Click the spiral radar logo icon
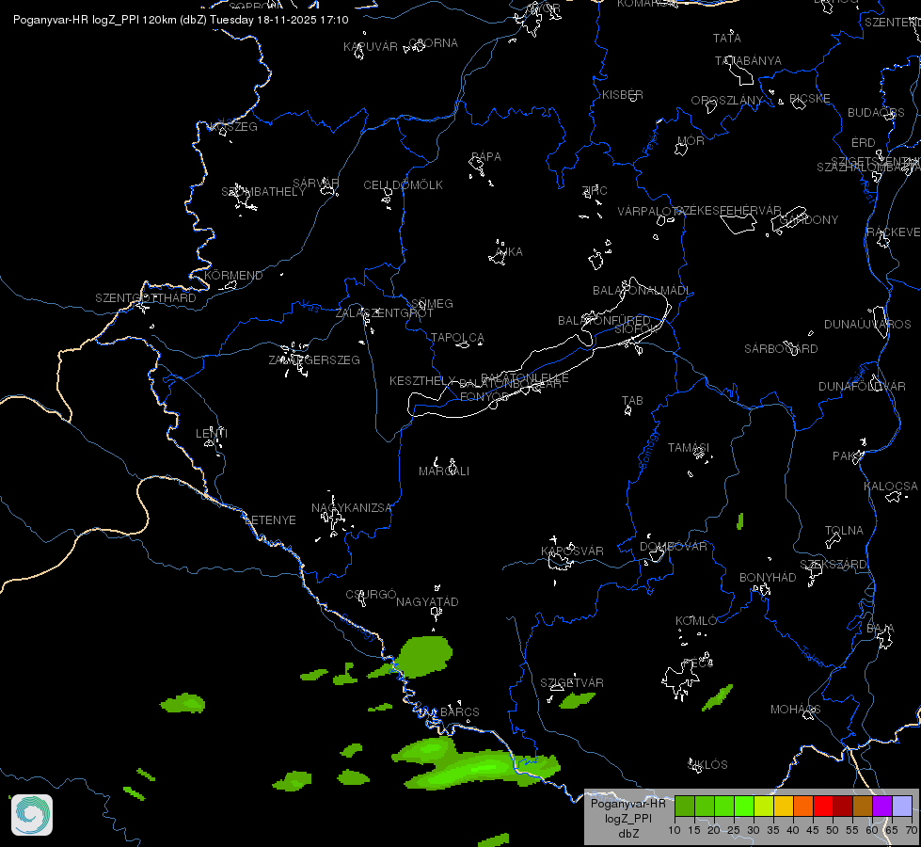Screen dimensions: 921x847 pyautogui.click(x=32, y=815)
